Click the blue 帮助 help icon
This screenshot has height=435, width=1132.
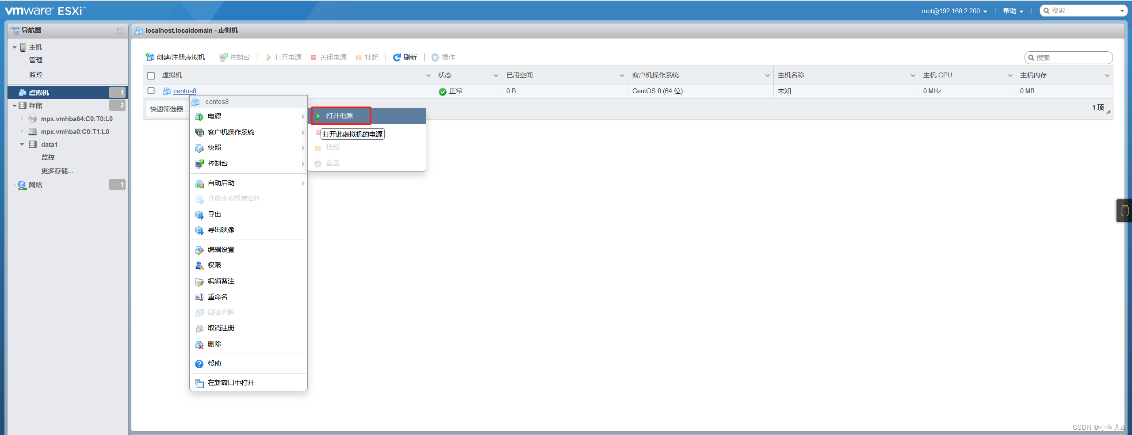pyautogui.click(x=199, y=364)
